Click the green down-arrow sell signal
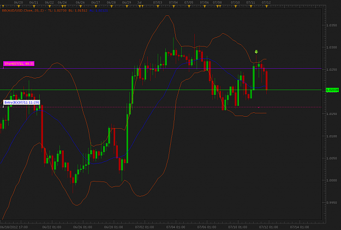Viewport: 341px width, 230px height. [x=256, y=52]
